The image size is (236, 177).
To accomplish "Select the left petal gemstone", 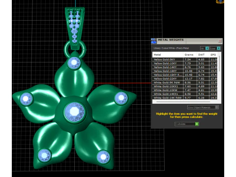I will coord(26,99).
